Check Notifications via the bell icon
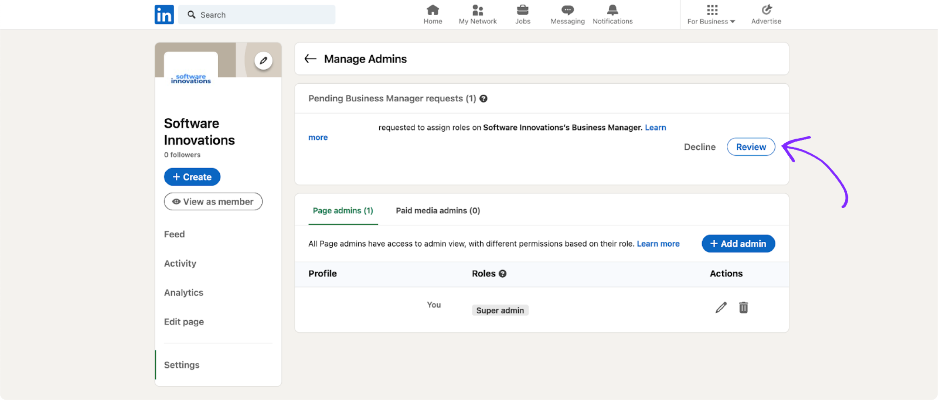 point(612,12)
